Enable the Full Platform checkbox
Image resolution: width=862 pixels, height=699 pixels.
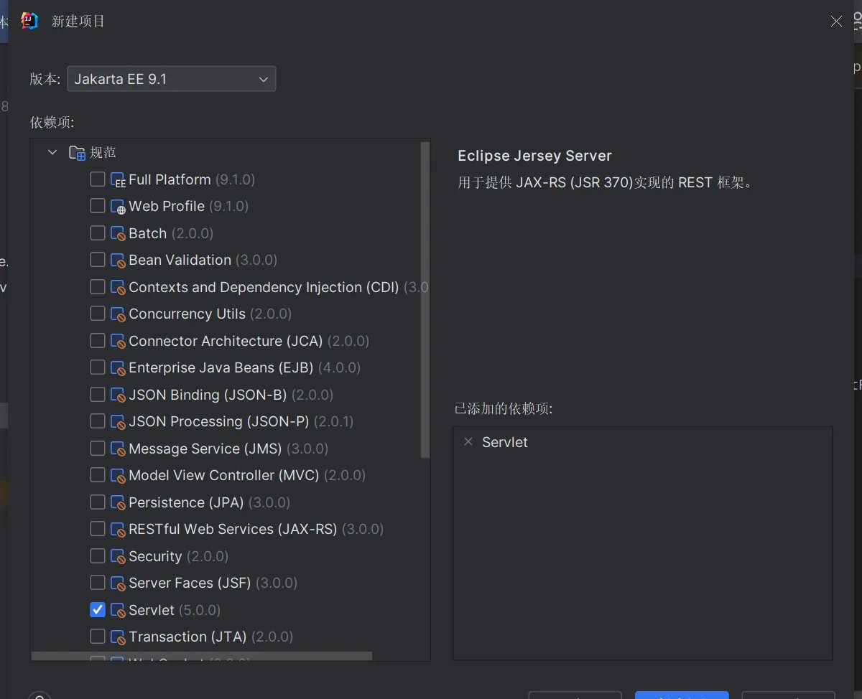point(98,179)
